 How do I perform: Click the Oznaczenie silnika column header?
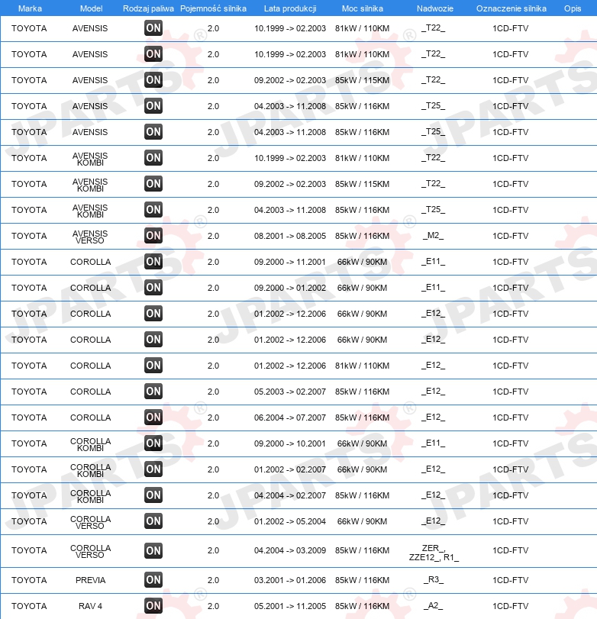coord(511,8)
